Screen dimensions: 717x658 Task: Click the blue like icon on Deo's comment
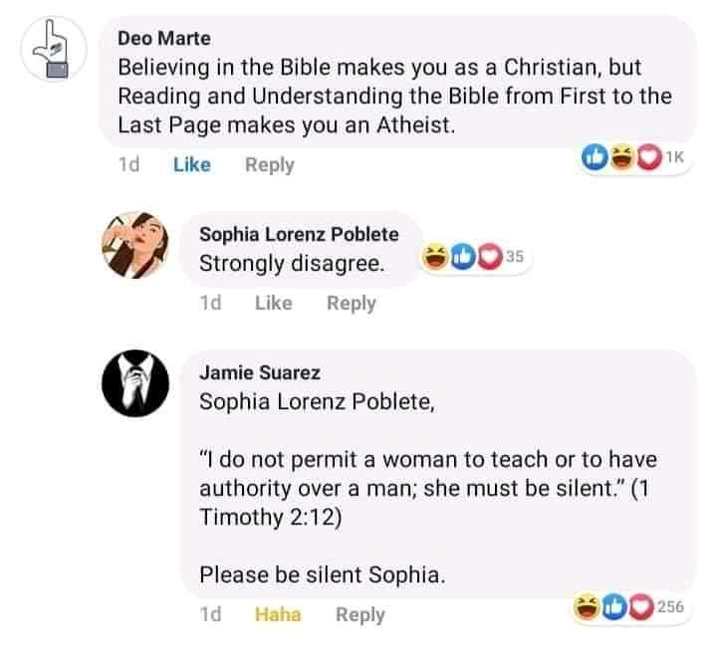pyautogui.click(x=596, y=157)
